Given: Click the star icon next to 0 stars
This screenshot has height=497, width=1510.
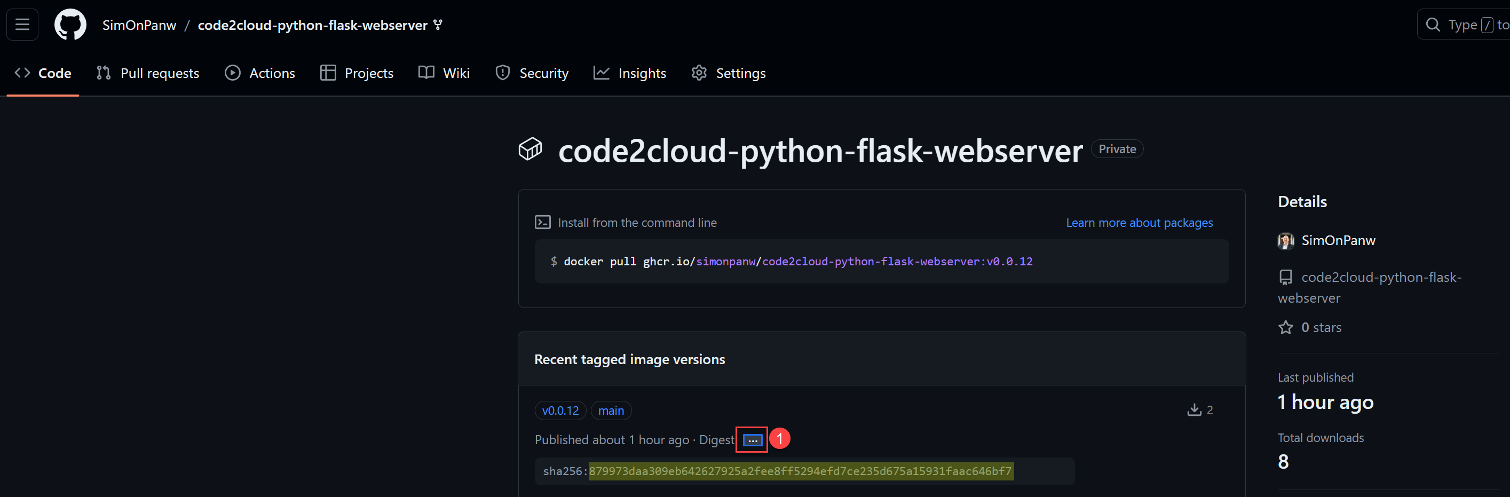Looking at the screenshot, I should [1285, 328].
